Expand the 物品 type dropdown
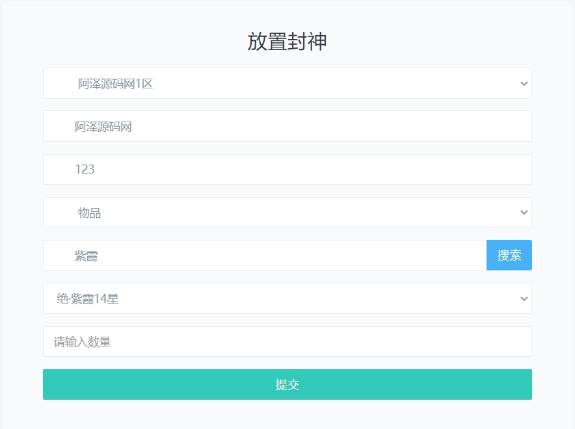This screenshot has height=429, width=575. click(287, 213)
